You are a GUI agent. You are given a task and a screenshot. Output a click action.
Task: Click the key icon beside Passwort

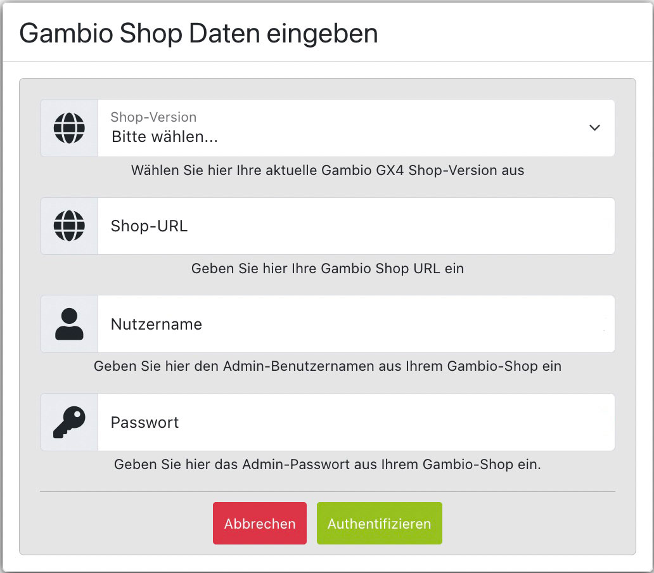pyautogui.click(x=69, y=422)
